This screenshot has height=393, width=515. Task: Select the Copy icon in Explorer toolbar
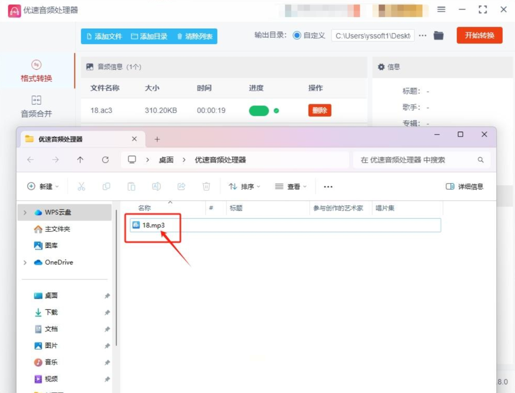tap(106, 186)
